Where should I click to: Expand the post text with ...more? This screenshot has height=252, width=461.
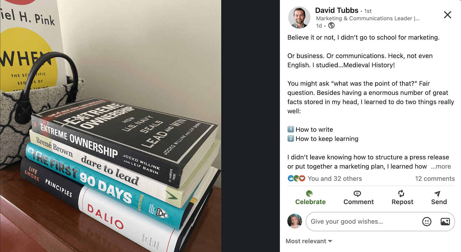[x=441, y=166]
